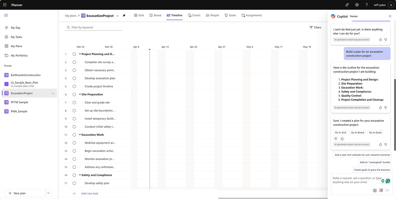The width and height of the screenshot is (396, 199).
Task: Collapse the left navigation pane icon
Action: (6, 15)
